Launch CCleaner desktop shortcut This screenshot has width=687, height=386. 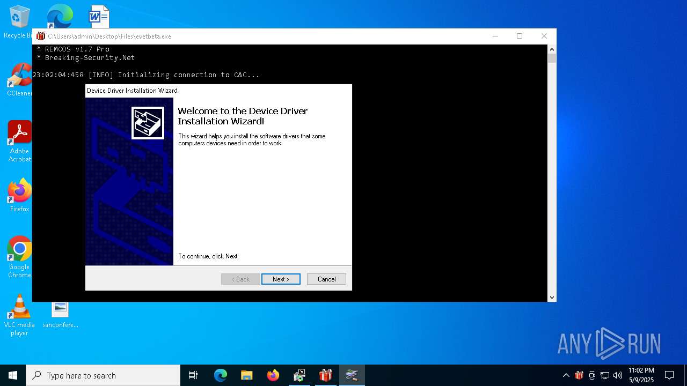click(x=19, y=80)
